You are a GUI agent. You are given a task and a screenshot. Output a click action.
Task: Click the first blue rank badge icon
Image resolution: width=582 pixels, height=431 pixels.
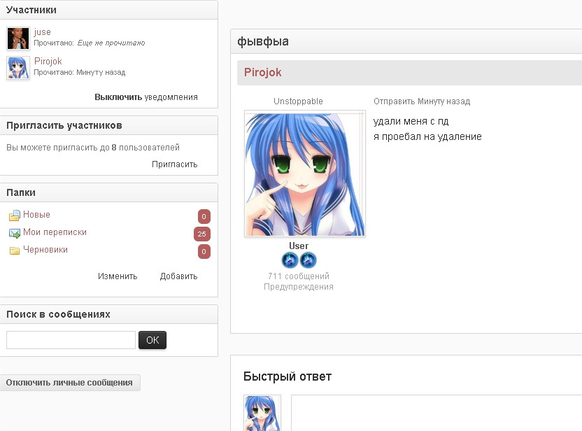pos(290,260)
